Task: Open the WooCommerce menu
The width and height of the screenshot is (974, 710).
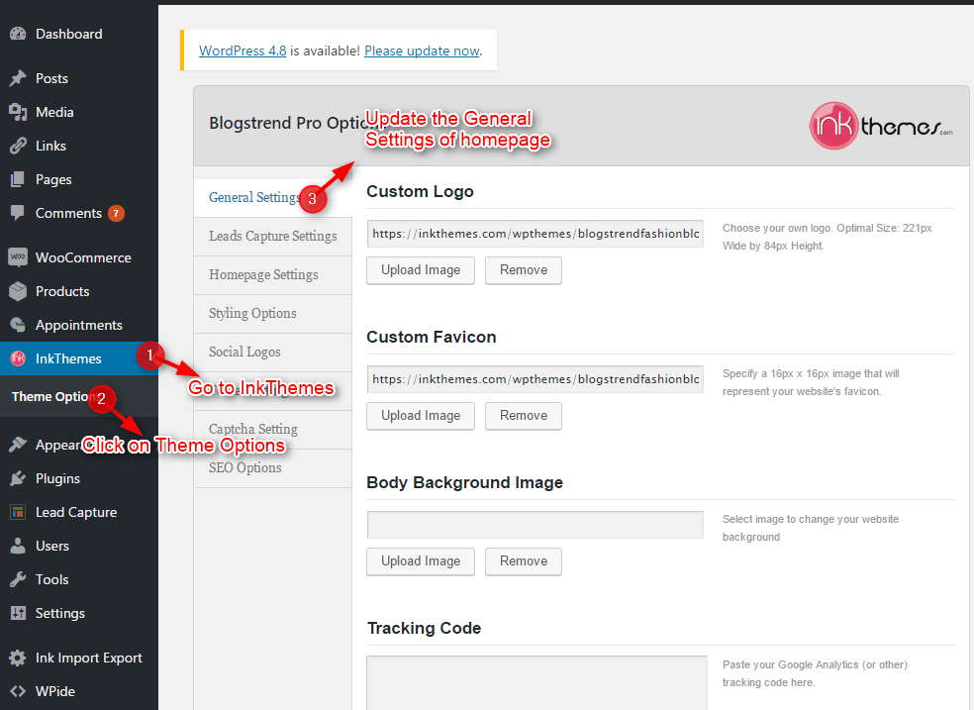Action: click(79, 257)
